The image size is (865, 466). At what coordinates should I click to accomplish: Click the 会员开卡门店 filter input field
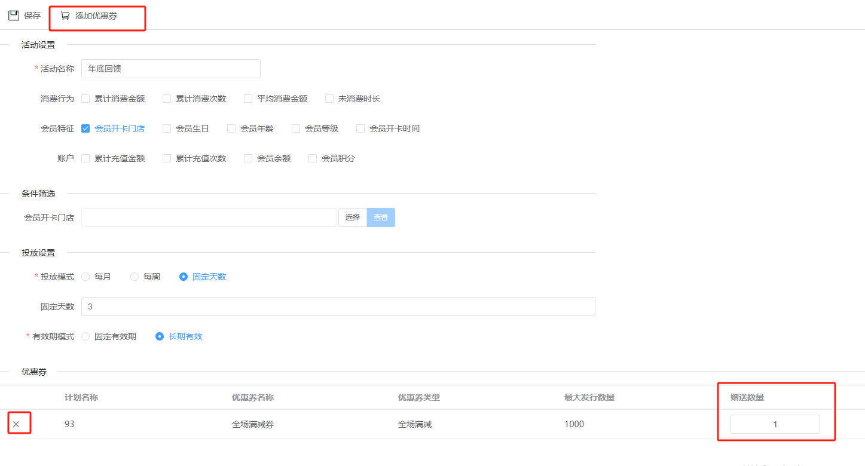(x=209, y=217)
